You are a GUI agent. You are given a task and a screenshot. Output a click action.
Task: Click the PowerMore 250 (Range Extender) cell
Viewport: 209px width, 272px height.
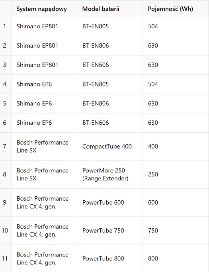point(110,174)
